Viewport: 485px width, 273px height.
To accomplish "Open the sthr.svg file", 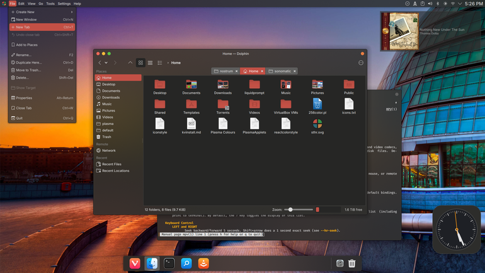I will coord(317,127).
